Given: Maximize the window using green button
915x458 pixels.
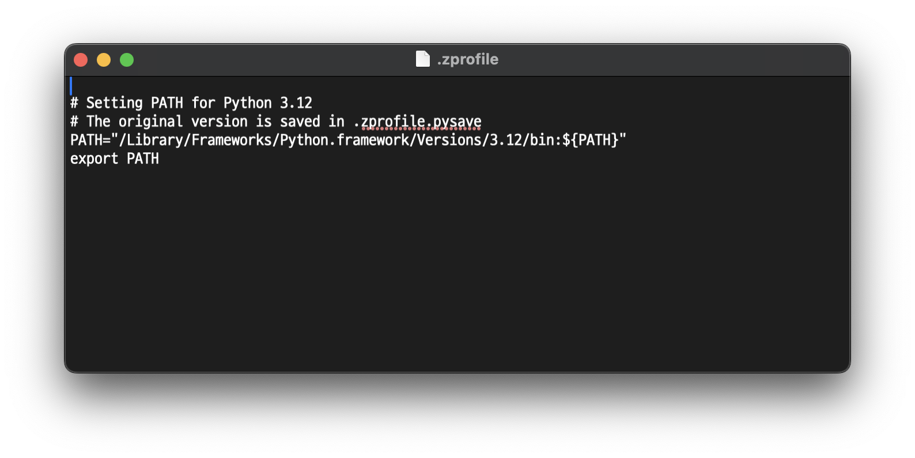Looking at the screenshot, I should coord(127,60).
